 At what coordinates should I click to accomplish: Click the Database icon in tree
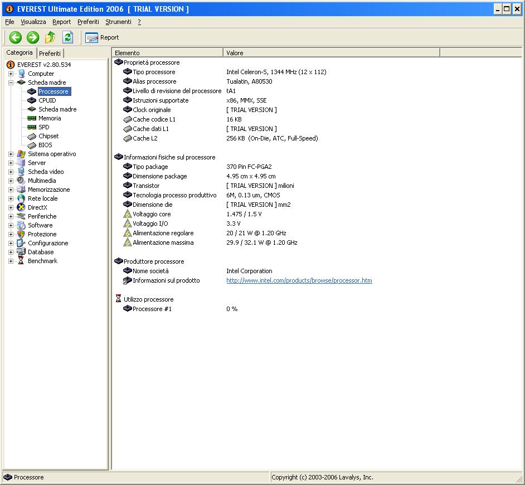(x=21, y=252)
